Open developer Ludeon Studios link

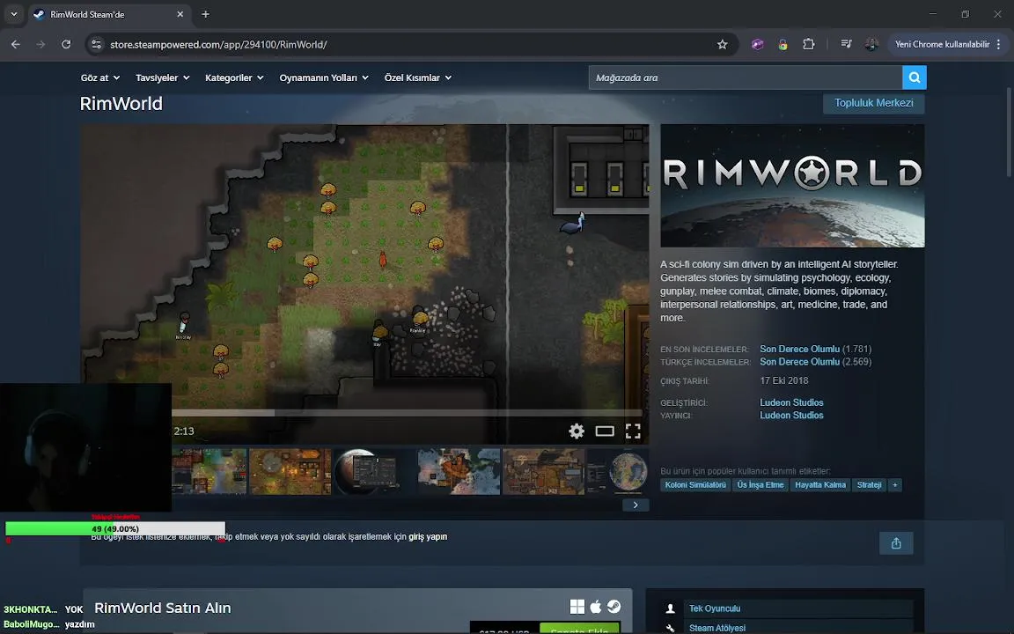pyautogui.click(x=791, y=402)
